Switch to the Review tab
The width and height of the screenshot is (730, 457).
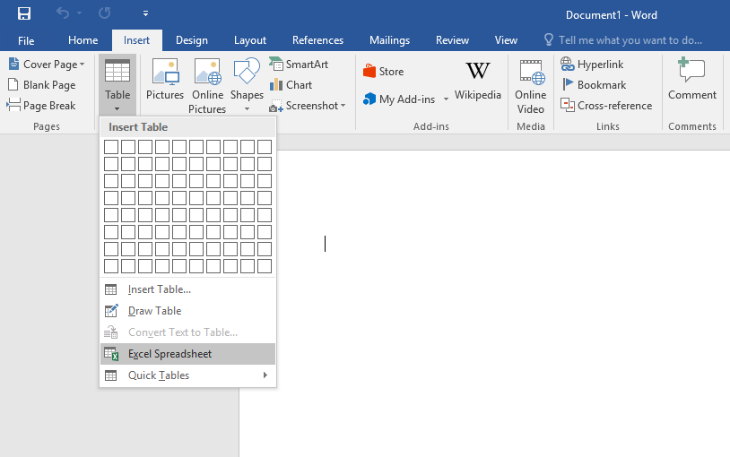[x=452, y=40]
